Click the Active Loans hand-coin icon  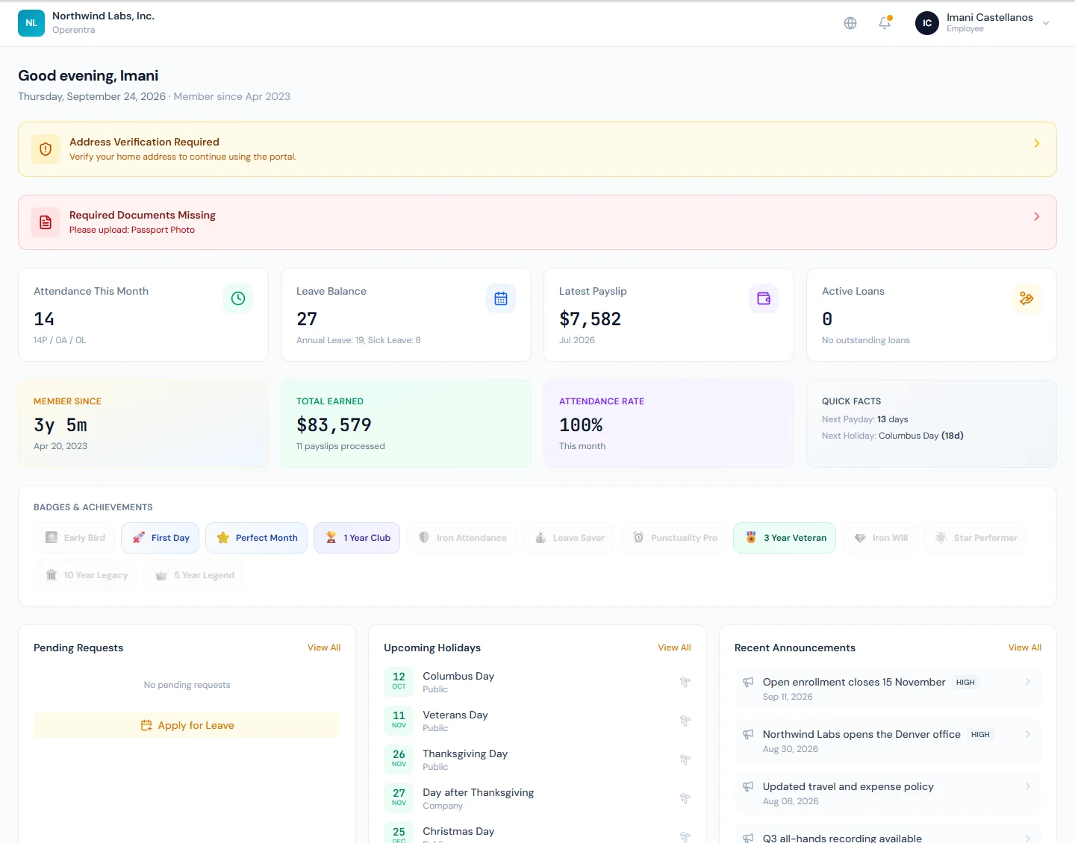point(1026,298)
